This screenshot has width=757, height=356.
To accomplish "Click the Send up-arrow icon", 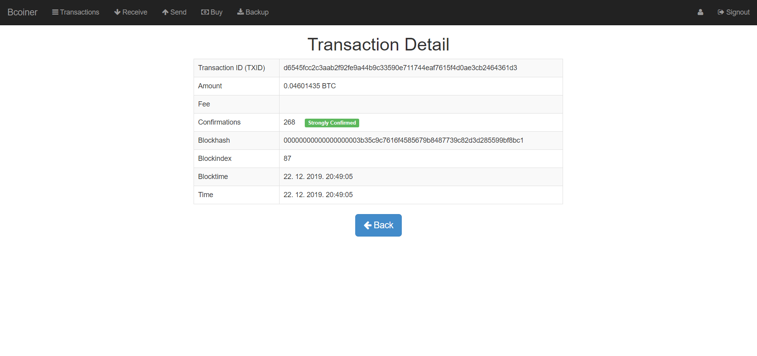I will click(x=165, y=12).
